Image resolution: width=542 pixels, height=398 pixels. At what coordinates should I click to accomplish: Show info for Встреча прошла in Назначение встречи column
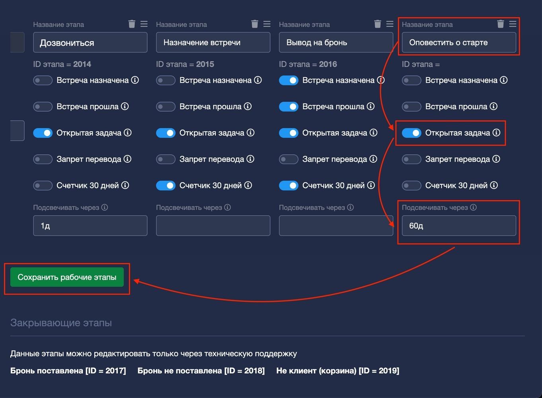(x=248, y=106)
